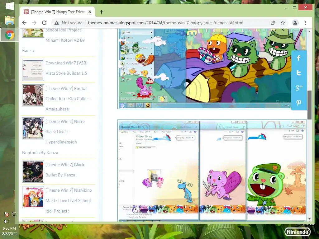
Task: Close the Happy Tree Friends tab
Action: click(90, 12)
